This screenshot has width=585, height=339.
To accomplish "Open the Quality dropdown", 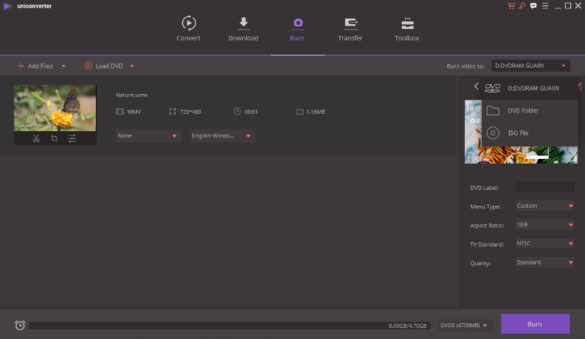I will click(545, 262).
